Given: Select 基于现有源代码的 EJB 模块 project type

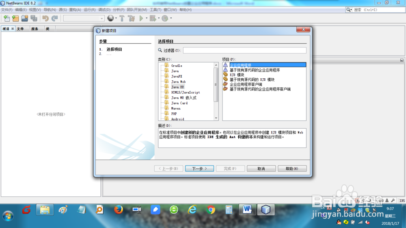Looking at the screenshot, I should click(252, 80).
